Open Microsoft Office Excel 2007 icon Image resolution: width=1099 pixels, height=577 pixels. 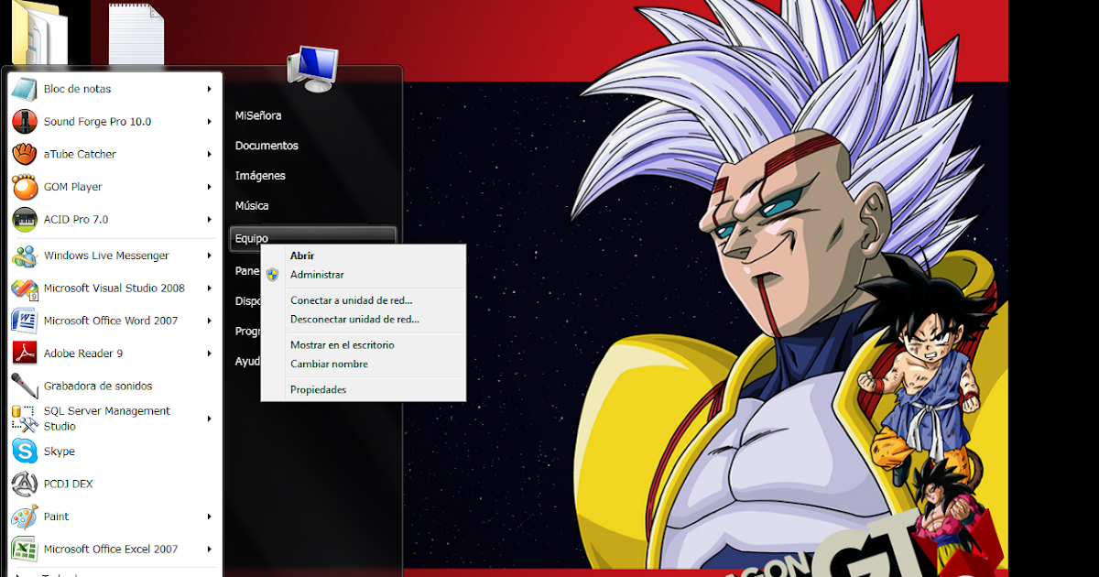coord(24,549)
